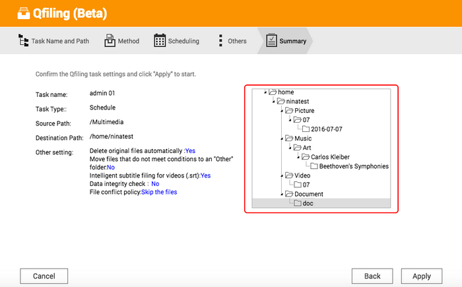The image size is (462, 287).
Task: Click the 'admin 01' task name value
Action: (102, 93)
